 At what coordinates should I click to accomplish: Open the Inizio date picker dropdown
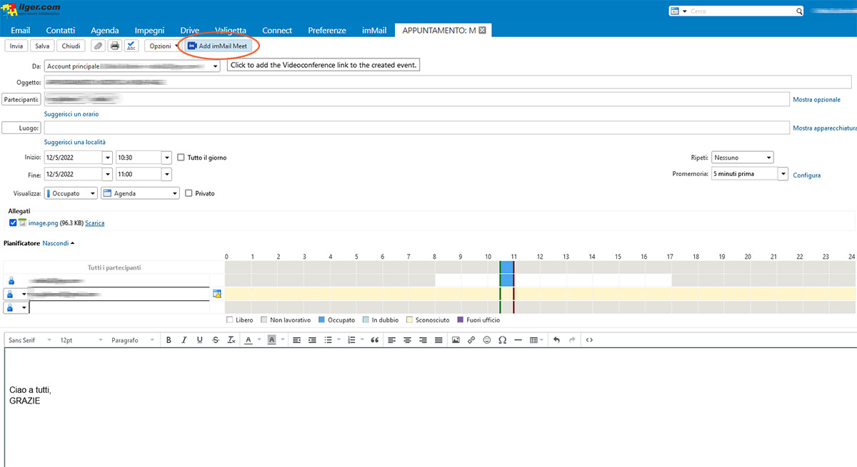pyautogui.click(x=108, y=157)
